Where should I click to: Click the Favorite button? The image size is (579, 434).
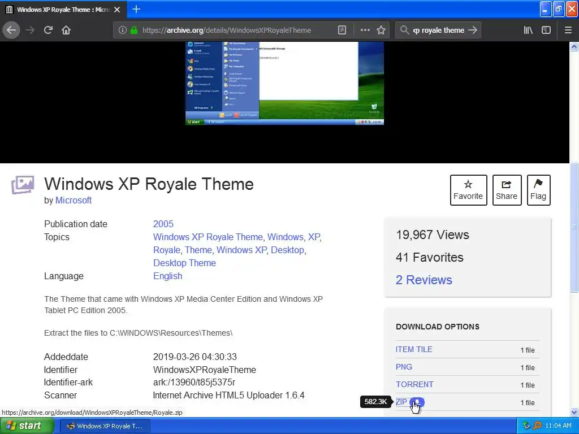468,190
